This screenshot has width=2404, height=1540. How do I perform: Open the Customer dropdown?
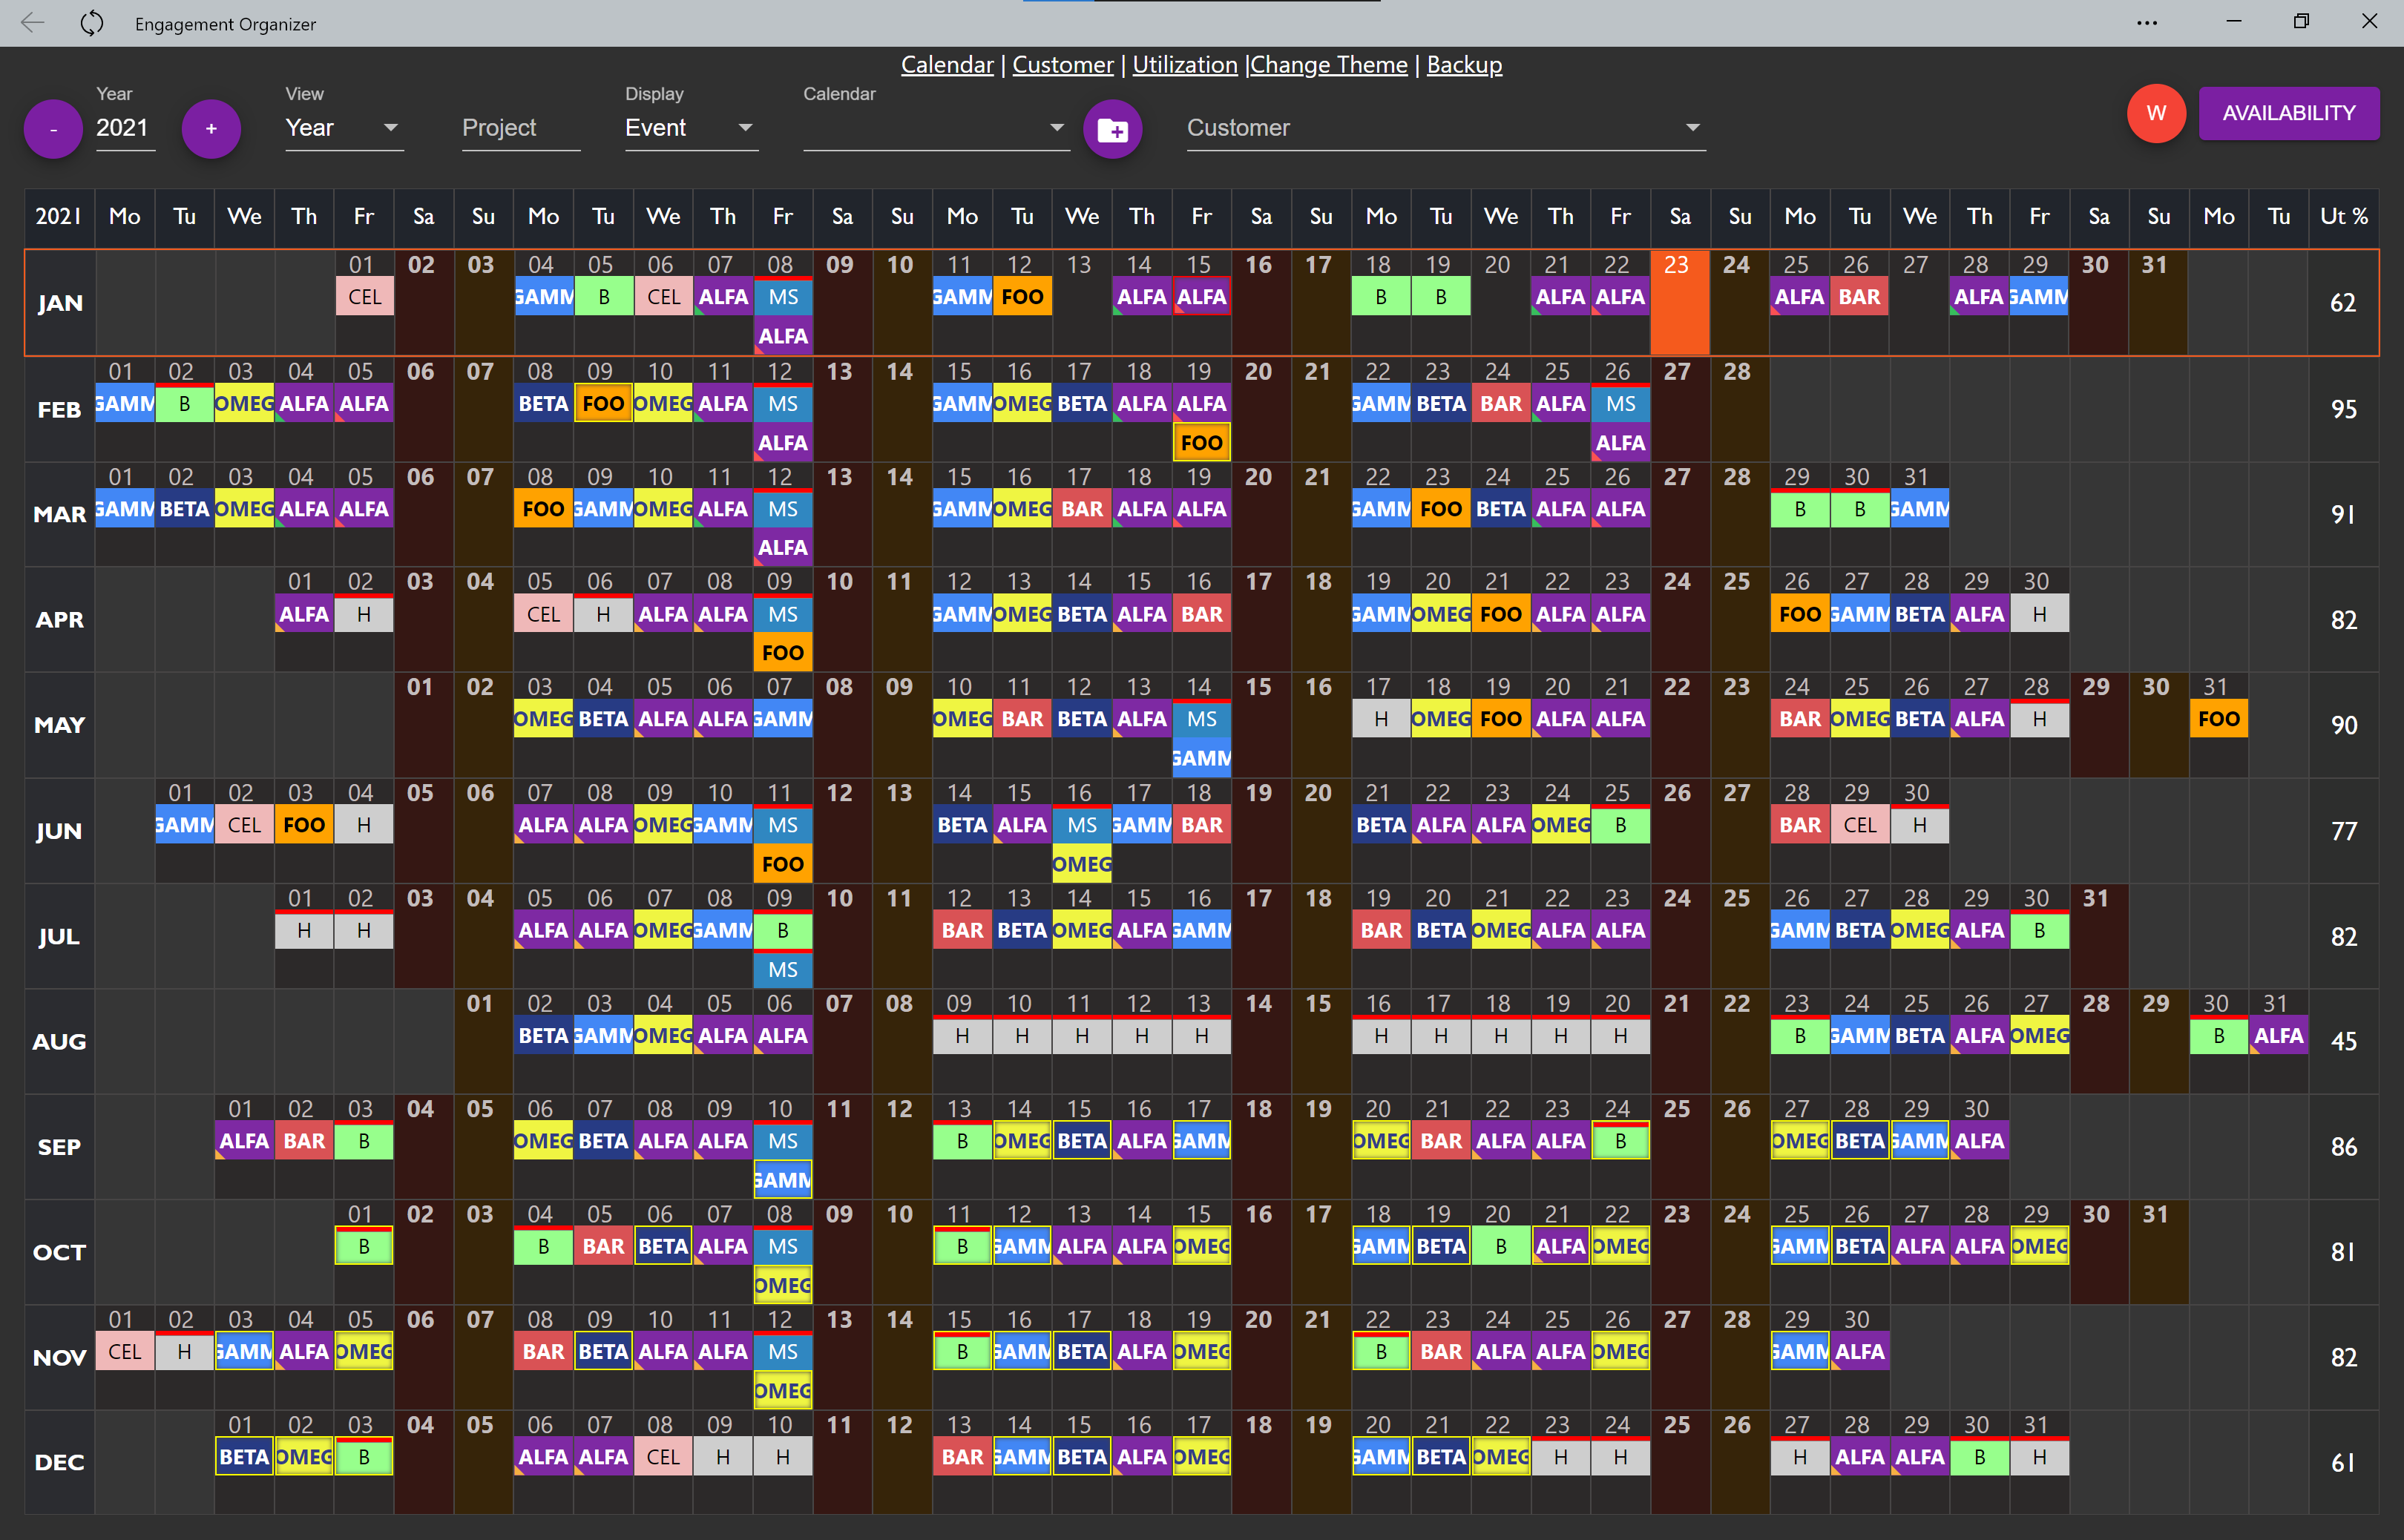(1444, 128)
